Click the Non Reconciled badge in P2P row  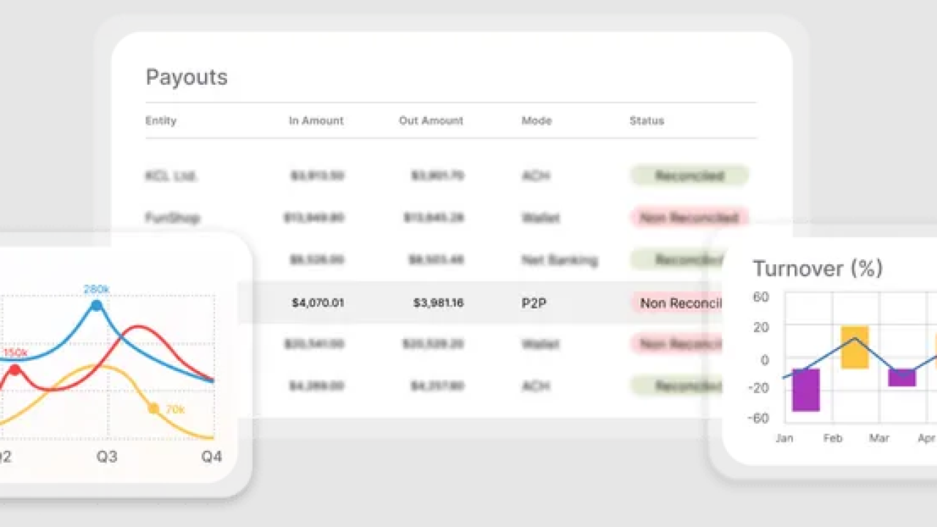point(677,302)
